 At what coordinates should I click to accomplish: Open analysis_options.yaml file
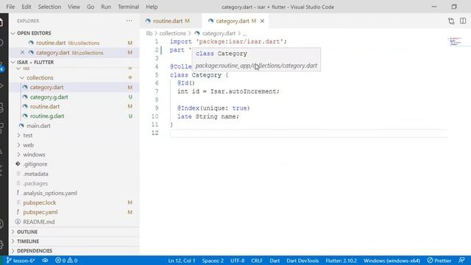pyautogui.click(x=74, y=193)
